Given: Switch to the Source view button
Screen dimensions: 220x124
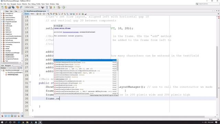Looking at the screenshot, I should click(26, 14).
